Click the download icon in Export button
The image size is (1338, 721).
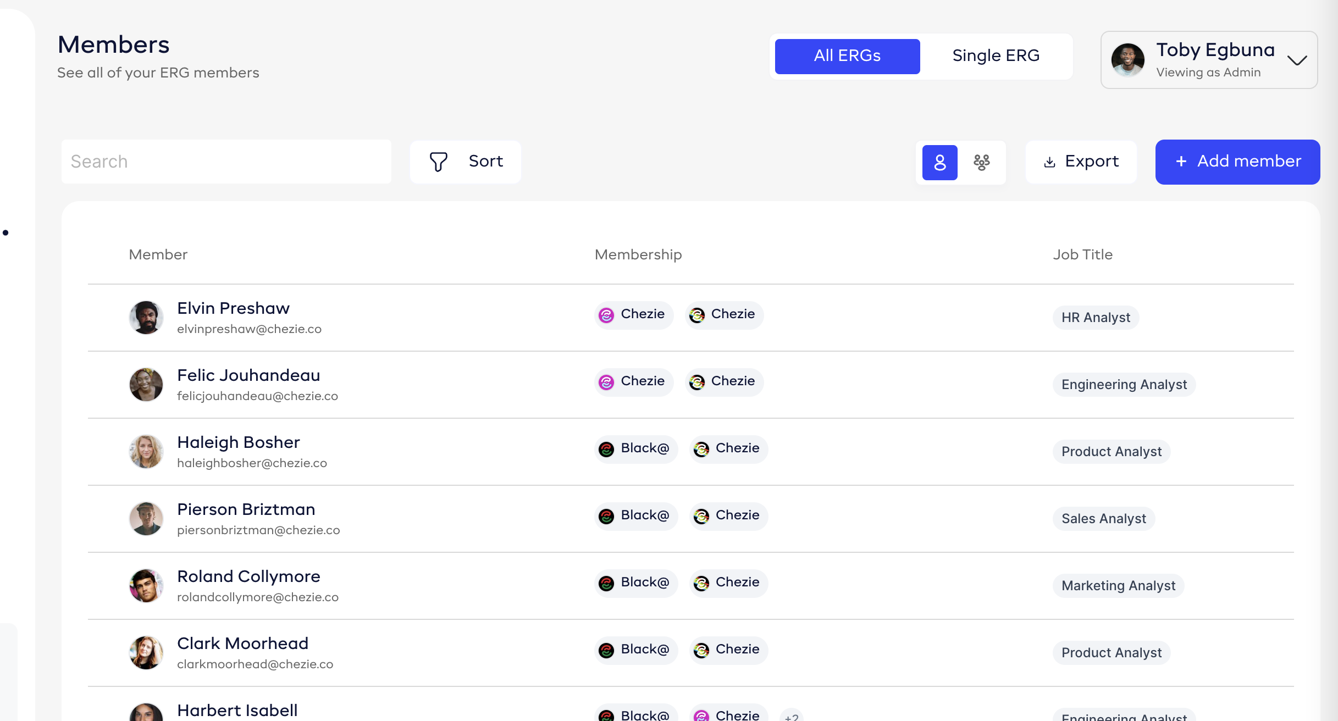tap(1049, 162)
